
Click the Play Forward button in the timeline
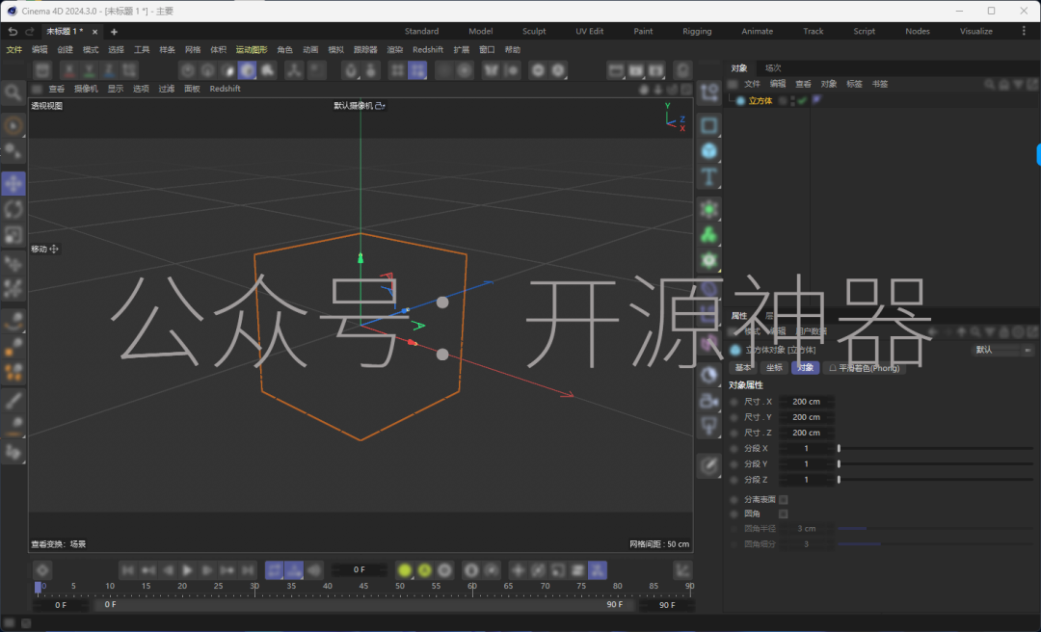(x=187, y=570)
